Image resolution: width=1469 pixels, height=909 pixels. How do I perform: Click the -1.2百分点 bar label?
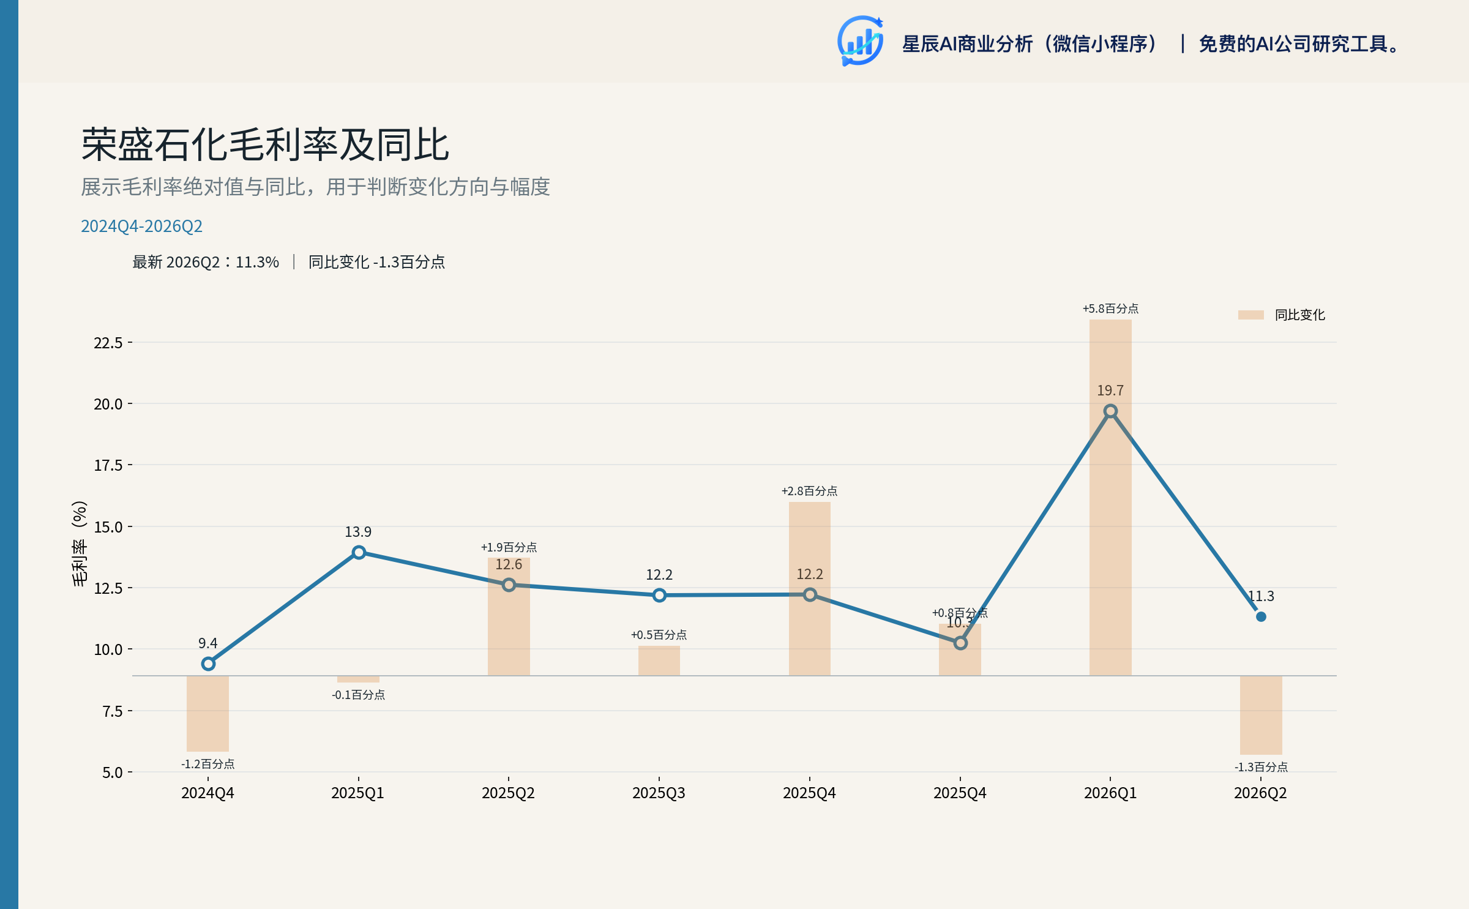point(207,764)
